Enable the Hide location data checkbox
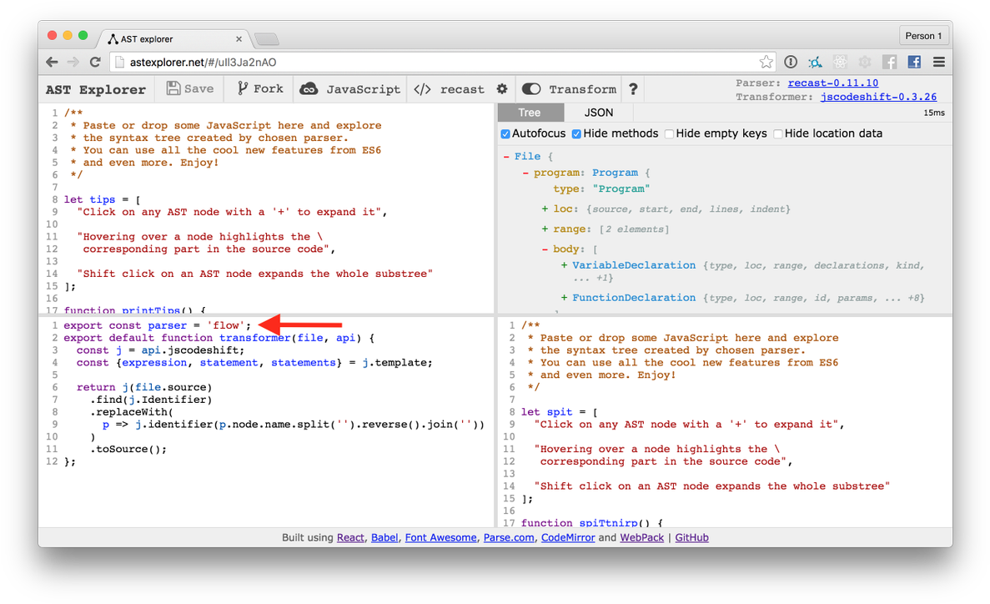990x604 pixels. [776, 133]
